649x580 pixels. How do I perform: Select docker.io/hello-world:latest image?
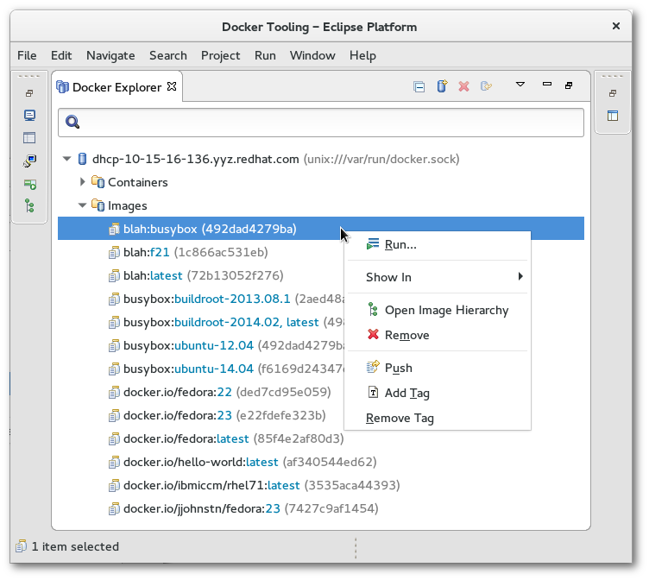(249, 462)
